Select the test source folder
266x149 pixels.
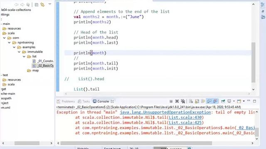pyautogui.click(x=5, y=75)
